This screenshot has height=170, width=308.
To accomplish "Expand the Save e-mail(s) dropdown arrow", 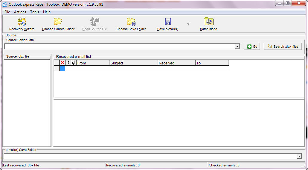I will tap(188, 24).
